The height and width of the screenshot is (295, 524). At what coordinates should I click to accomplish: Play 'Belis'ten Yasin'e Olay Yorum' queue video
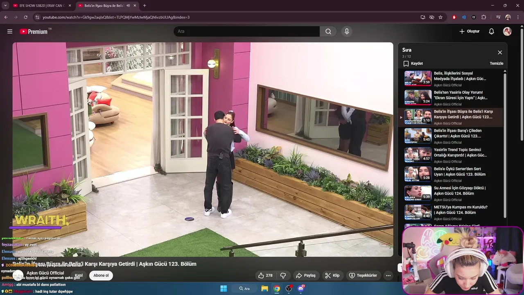[x=453, y=98]
